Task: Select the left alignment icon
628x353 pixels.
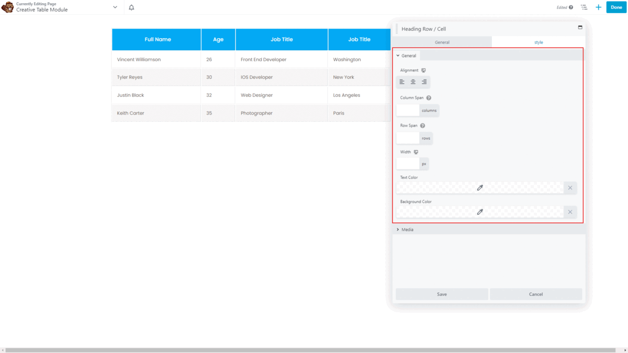Action: (x=402, y=82)
